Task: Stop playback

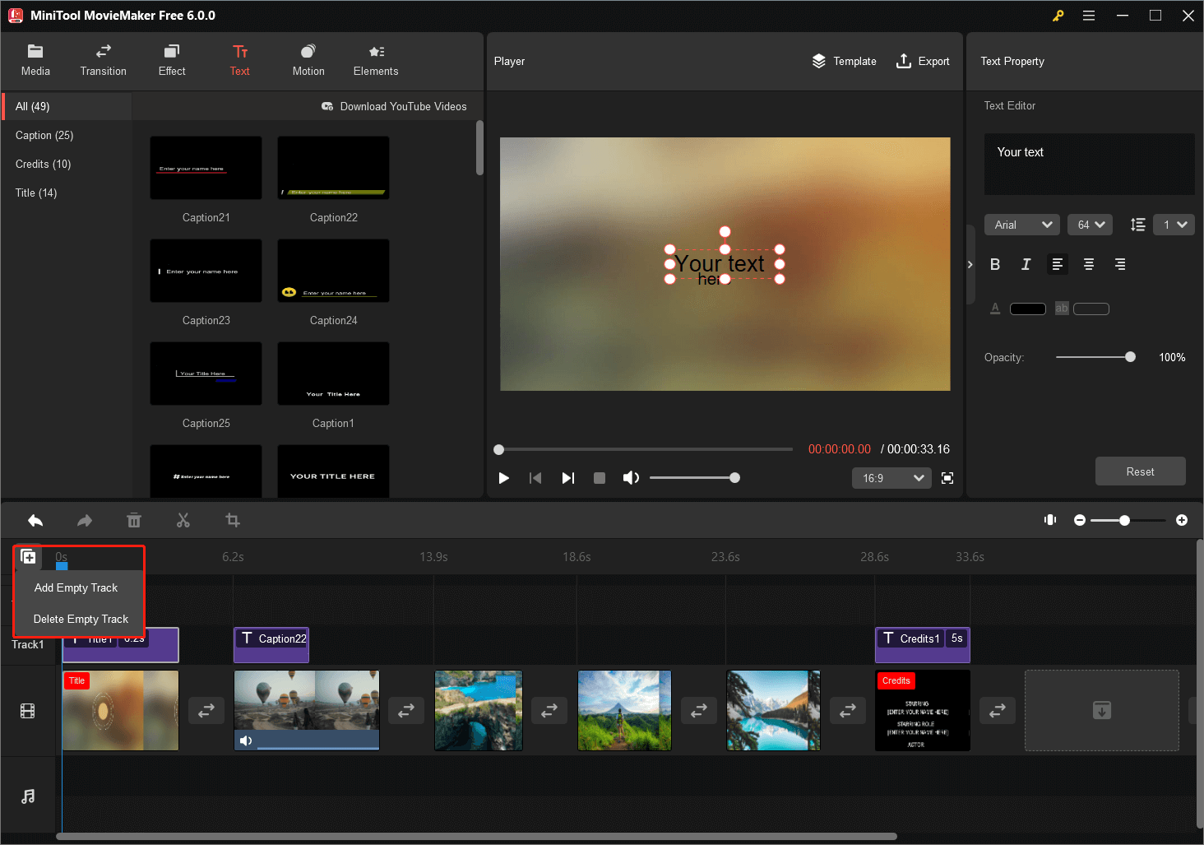Action: 600,478
